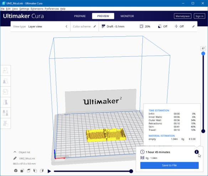This screenshot has width=208, height=176.
Task: Switch to left side camera view icon
Action: 35,171
